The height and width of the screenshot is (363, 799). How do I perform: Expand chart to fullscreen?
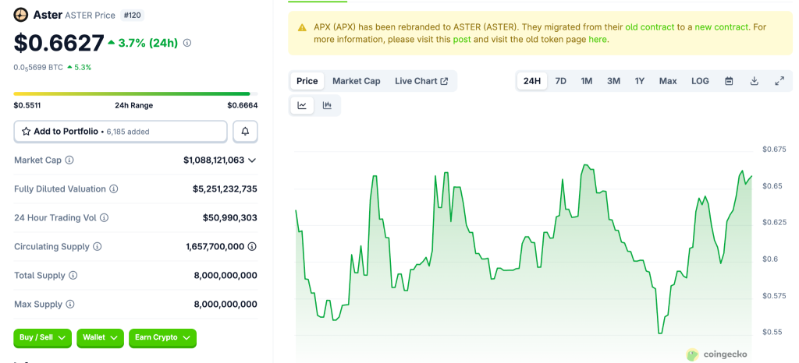coord(779,81)
